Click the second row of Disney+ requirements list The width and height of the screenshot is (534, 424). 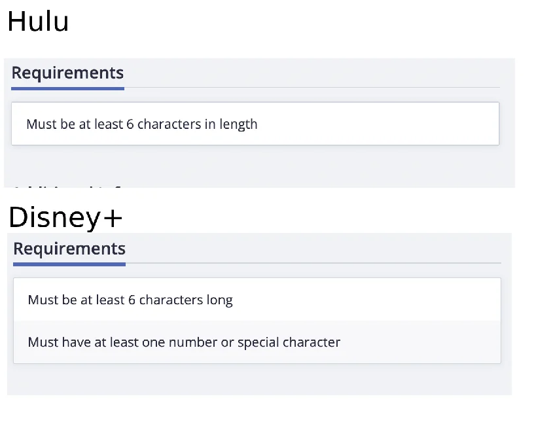(x=255, y=342)
